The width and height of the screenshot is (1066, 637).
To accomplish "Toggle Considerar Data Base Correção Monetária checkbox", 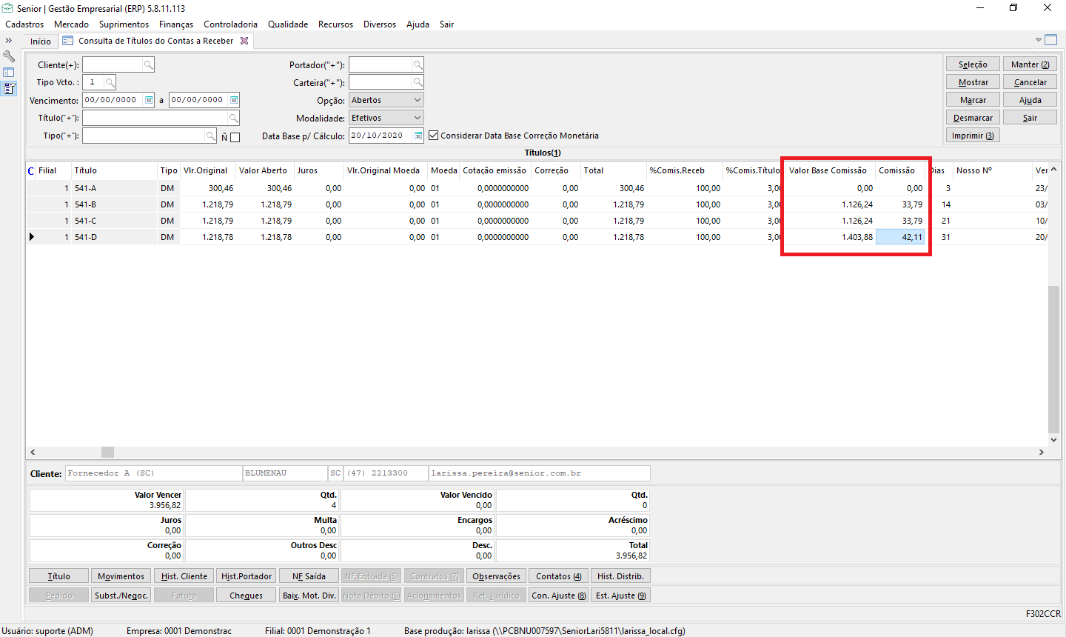I will 434,136.
